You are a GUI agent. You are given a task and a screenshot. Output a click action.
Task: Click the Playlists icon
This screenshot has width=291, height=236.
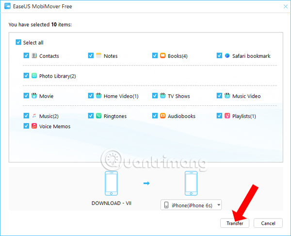227,116
